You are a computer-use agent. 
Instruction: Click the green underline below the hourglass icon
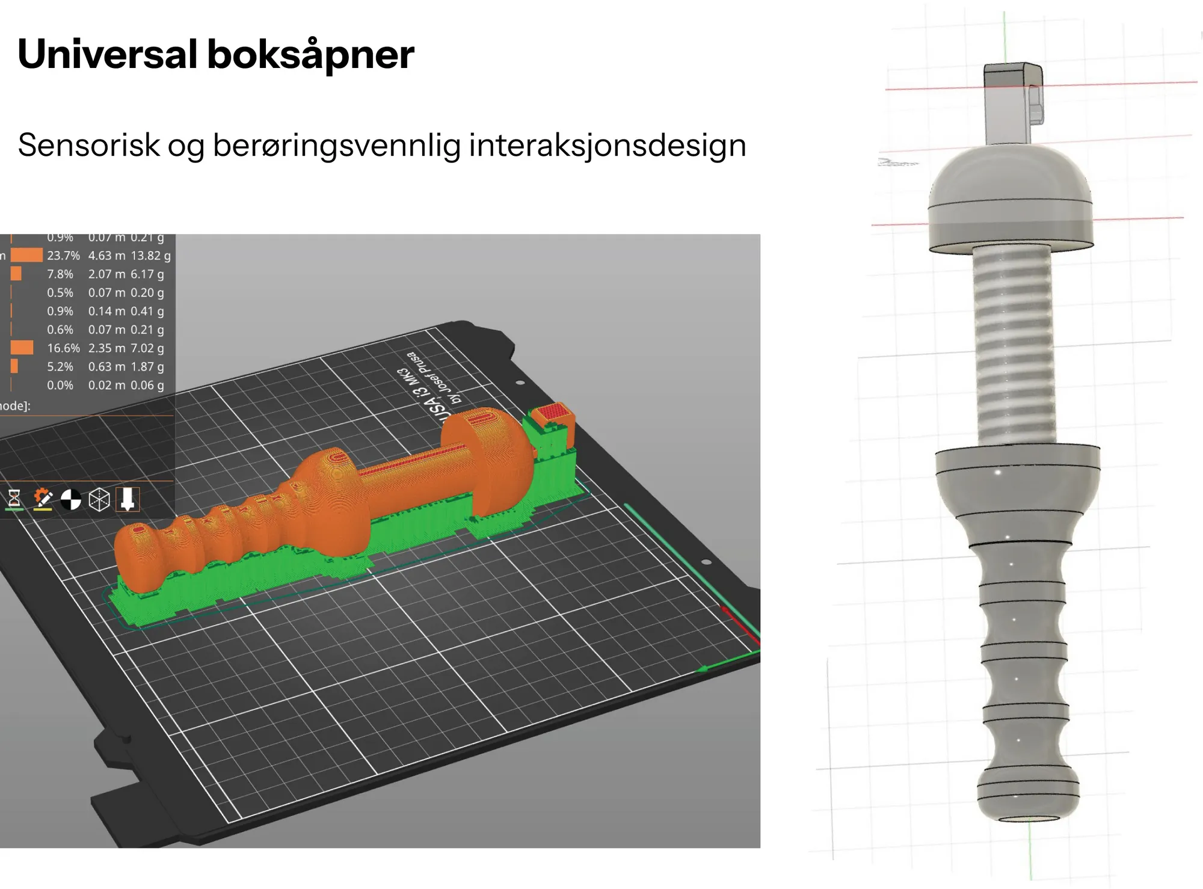pos(14,509)
